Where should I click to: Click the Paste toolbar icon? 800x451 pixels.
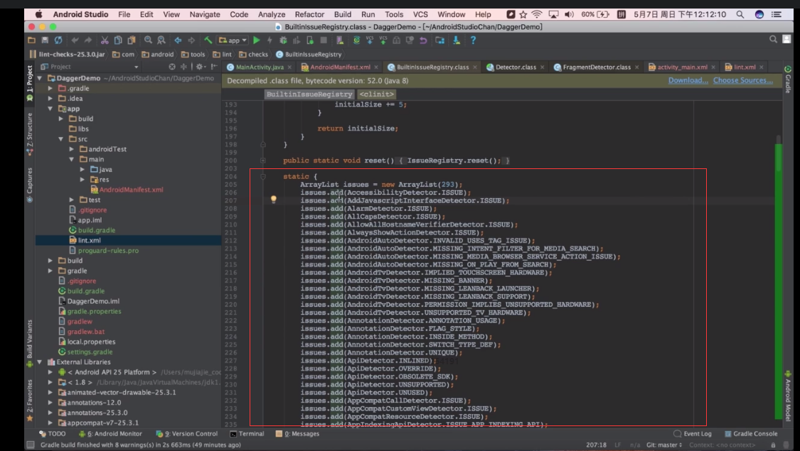coord(132,40)
